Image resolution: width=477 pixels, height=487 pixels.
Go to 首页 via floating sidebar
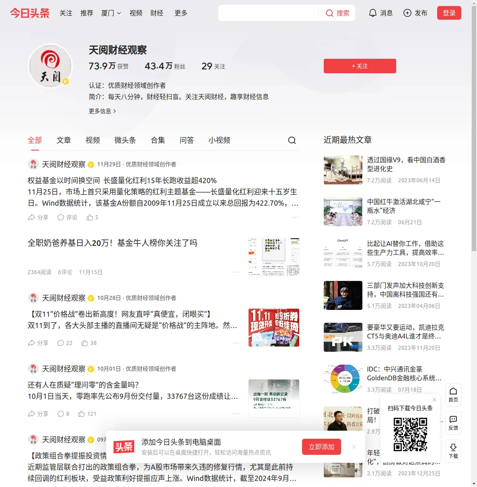click(453, 395)
